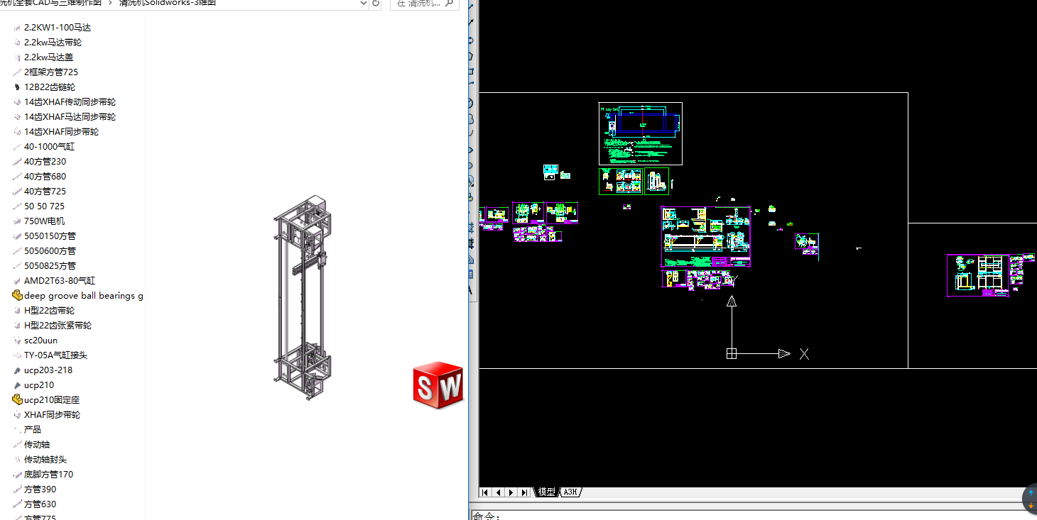Expand the Explorer address bar history dropdown
Viewport: 1037px width, 520px height.
click(x=364, y=4)
